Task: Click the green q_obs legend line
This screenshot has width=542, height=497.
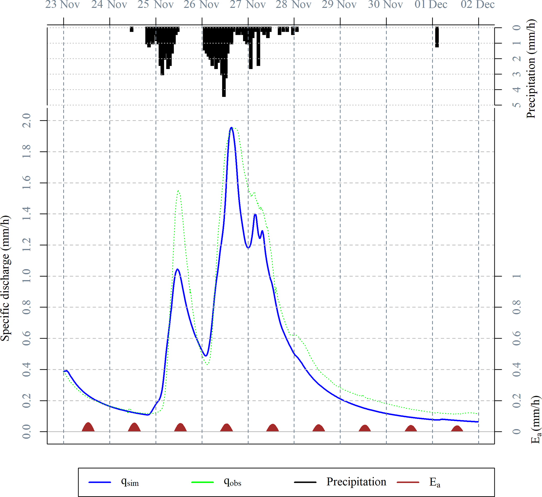Action: pyautogui.click(x=202, y=482)
